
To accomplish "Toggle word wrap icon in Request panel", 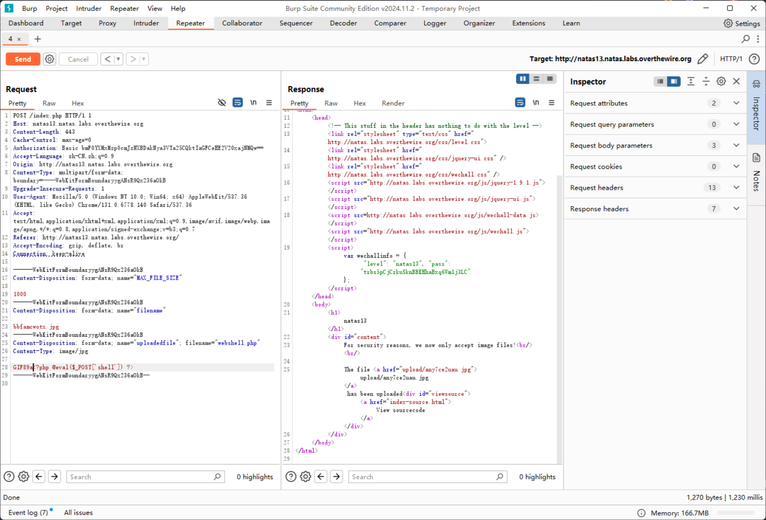I will (x=237, y=103).
